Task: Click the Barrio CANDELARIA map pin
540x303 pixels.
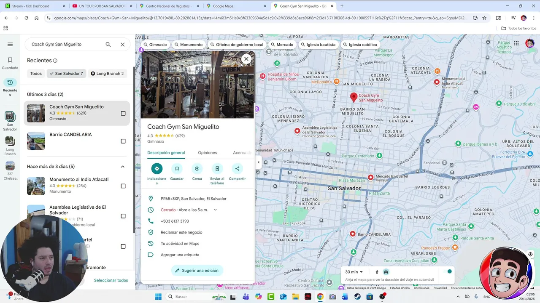Action: (353, 234)
